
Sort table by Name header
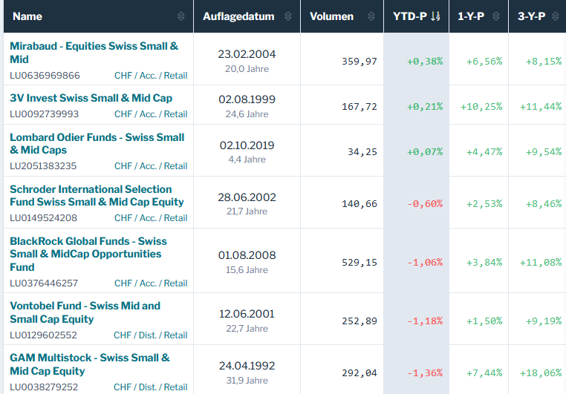click(27, 16)
